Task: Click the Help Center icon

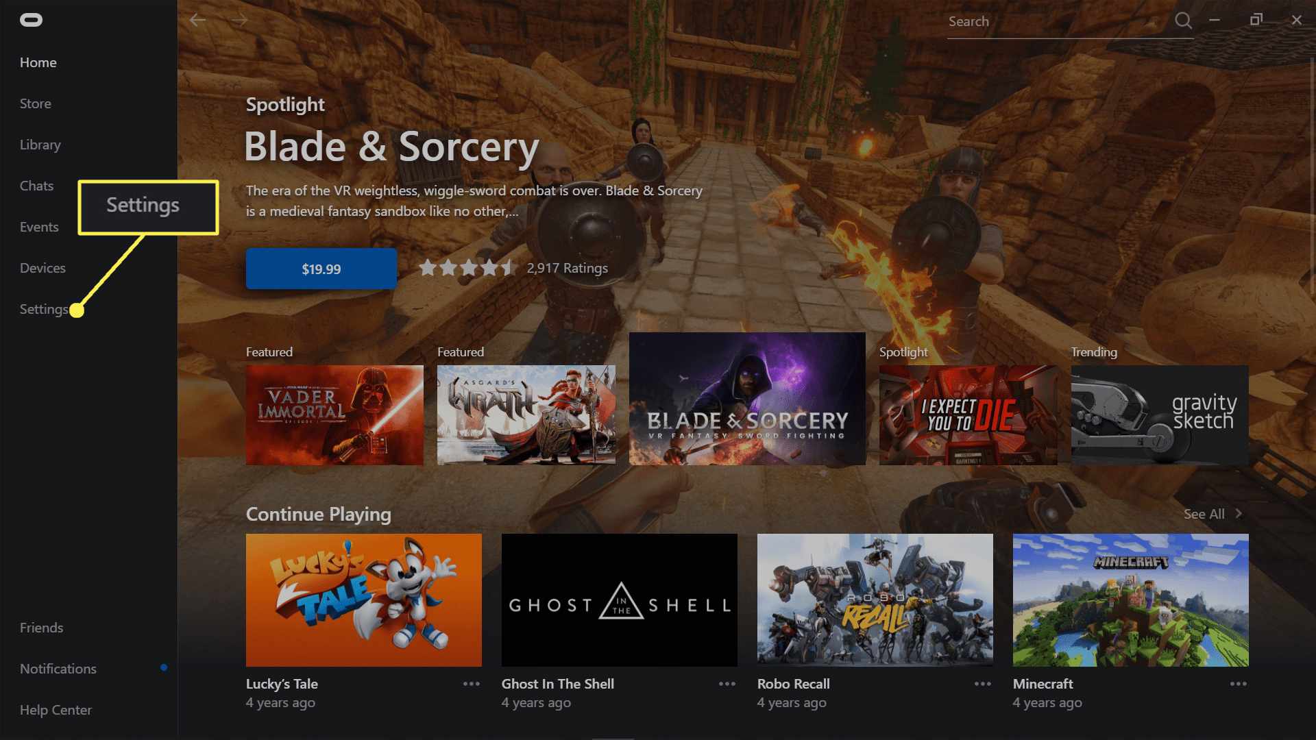Action: pyautogui.click(x=55, y=709)
